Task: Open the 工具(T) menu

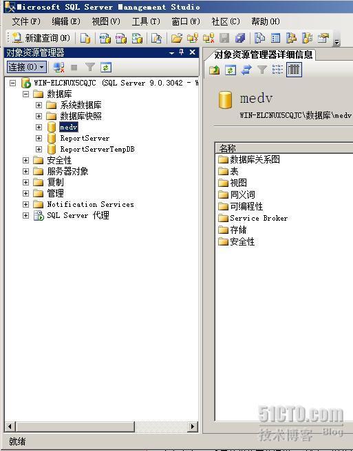Action: click(x=146, y=21)
